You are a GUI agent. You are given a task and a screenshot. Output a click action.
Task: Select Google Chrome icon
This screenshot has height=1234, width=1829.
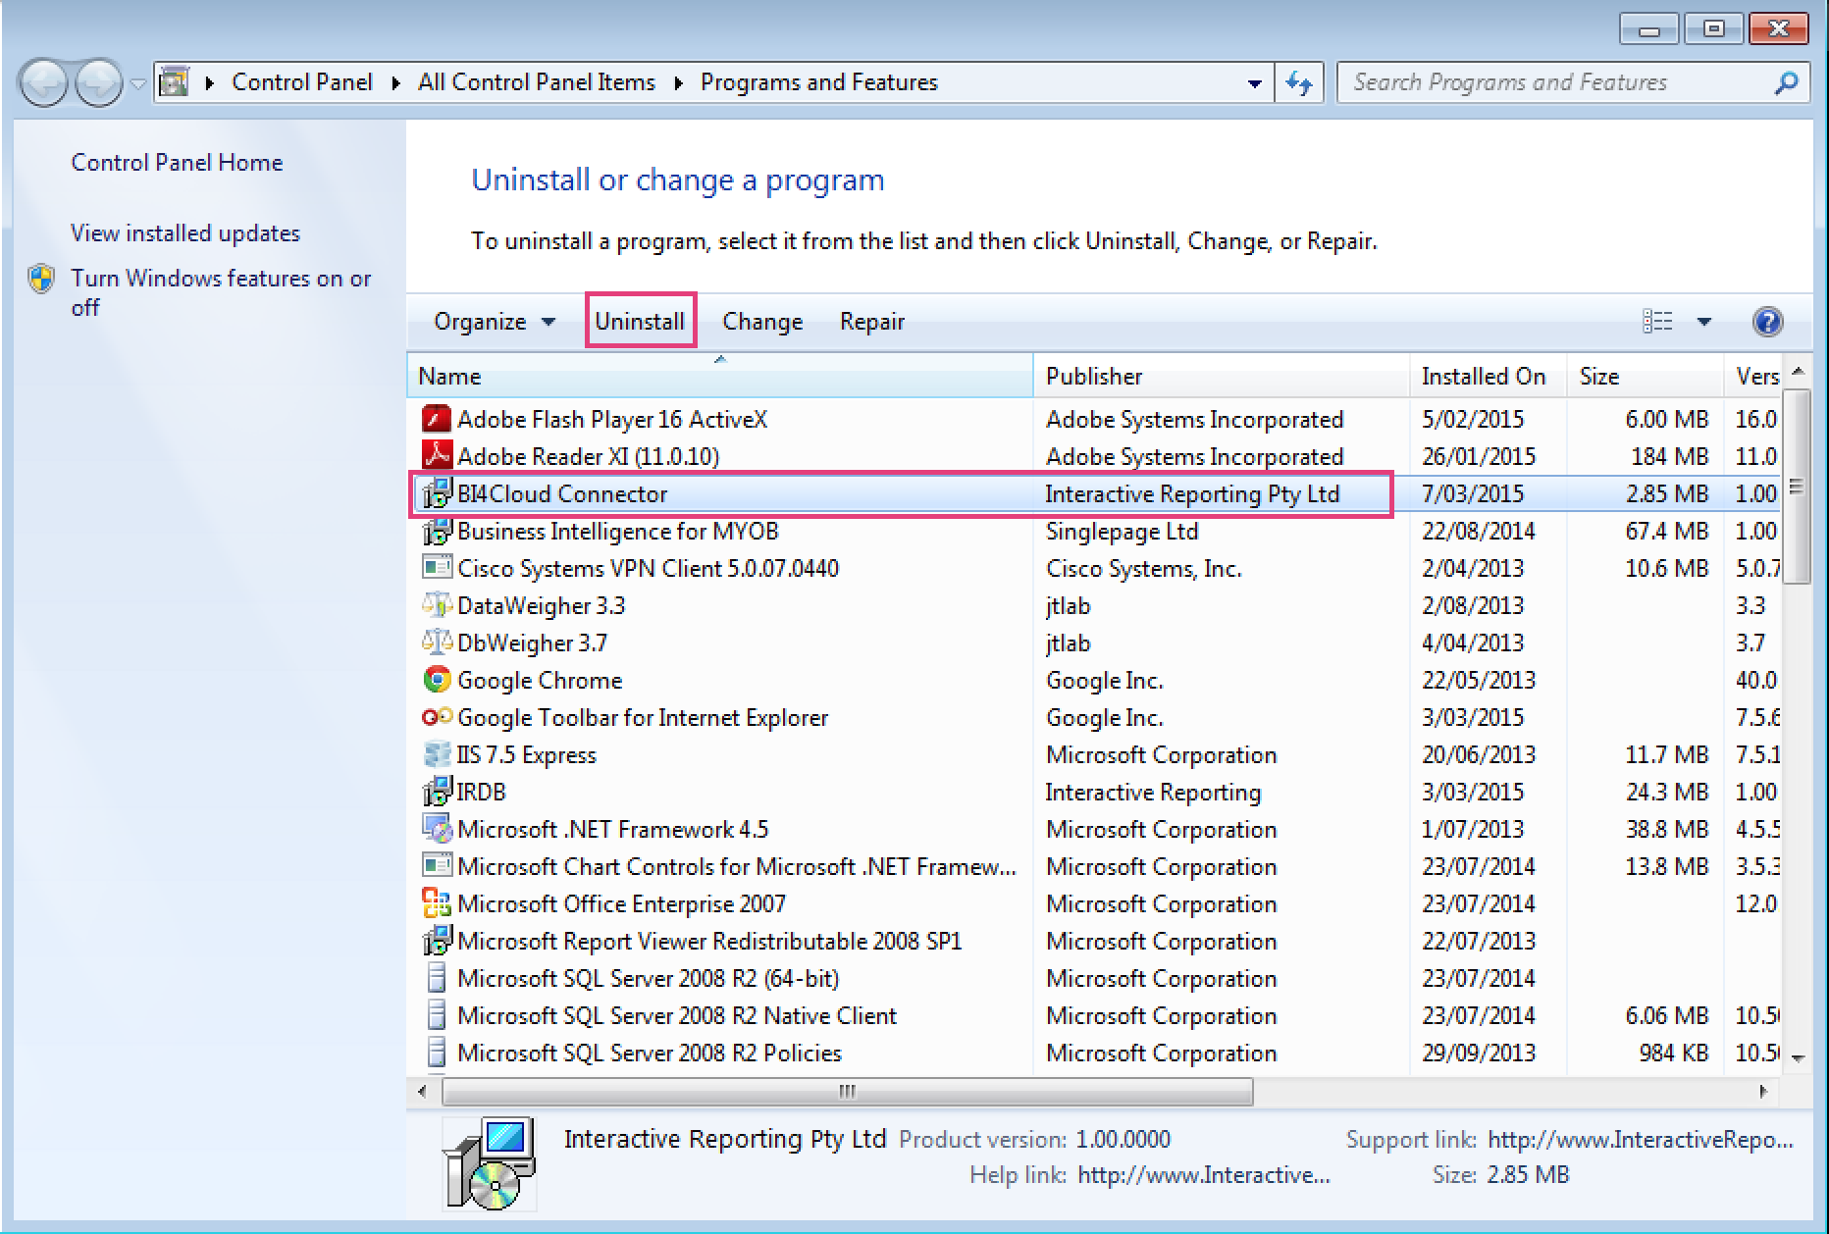coord(437,680)
